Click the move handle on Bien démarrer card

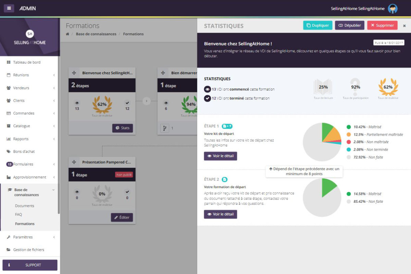point(163,73)
